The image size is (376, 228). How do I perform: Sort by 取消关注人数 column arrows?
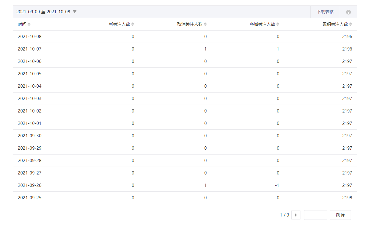[x=205, y=24]
